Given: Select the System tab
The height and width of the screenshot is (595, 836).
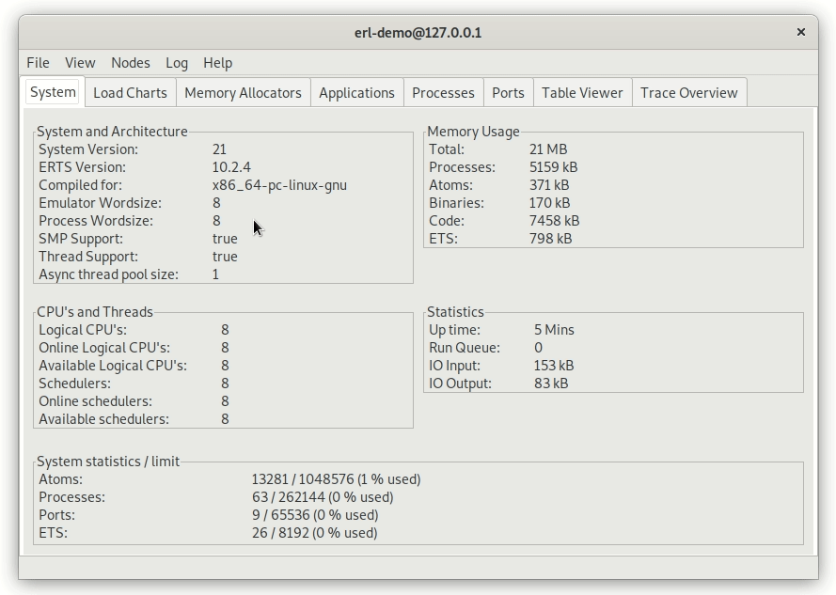Looking at the screenshot, I should click(x=53, y=92).
